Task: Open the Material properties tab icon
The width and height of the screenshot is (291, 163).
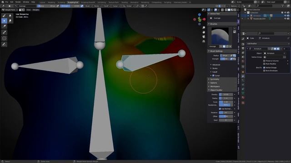Action: pos(243,97)
